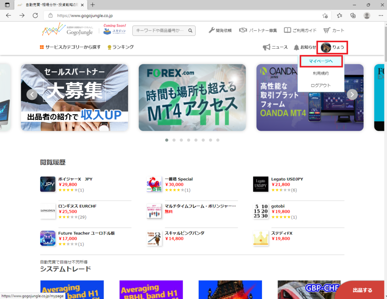Click the Future Teacher robot thumbnail
Screen dimensions: 387x299
click(48, 238)
